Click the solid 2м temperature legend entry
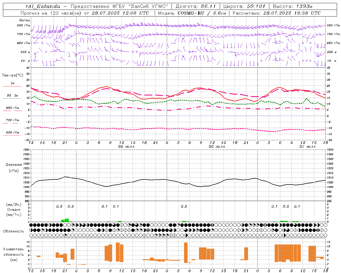 tap(12, 85)
